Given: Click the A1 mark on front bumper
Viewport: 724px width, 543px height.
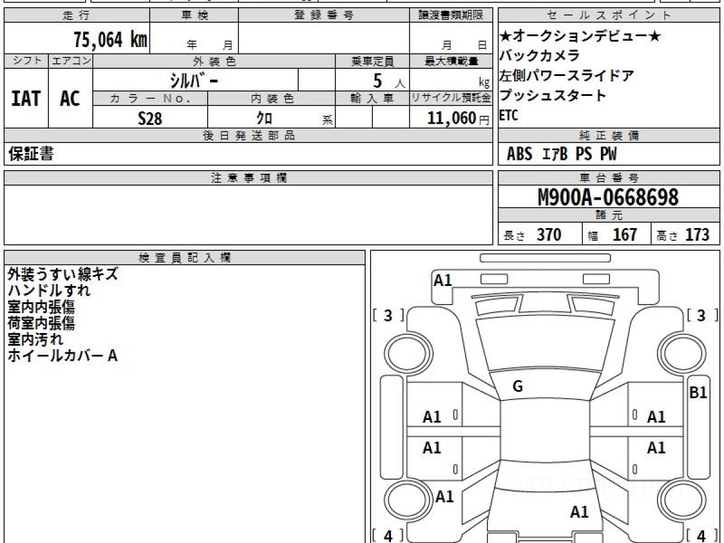Looking at the screenshot, I should pos(443,280).
